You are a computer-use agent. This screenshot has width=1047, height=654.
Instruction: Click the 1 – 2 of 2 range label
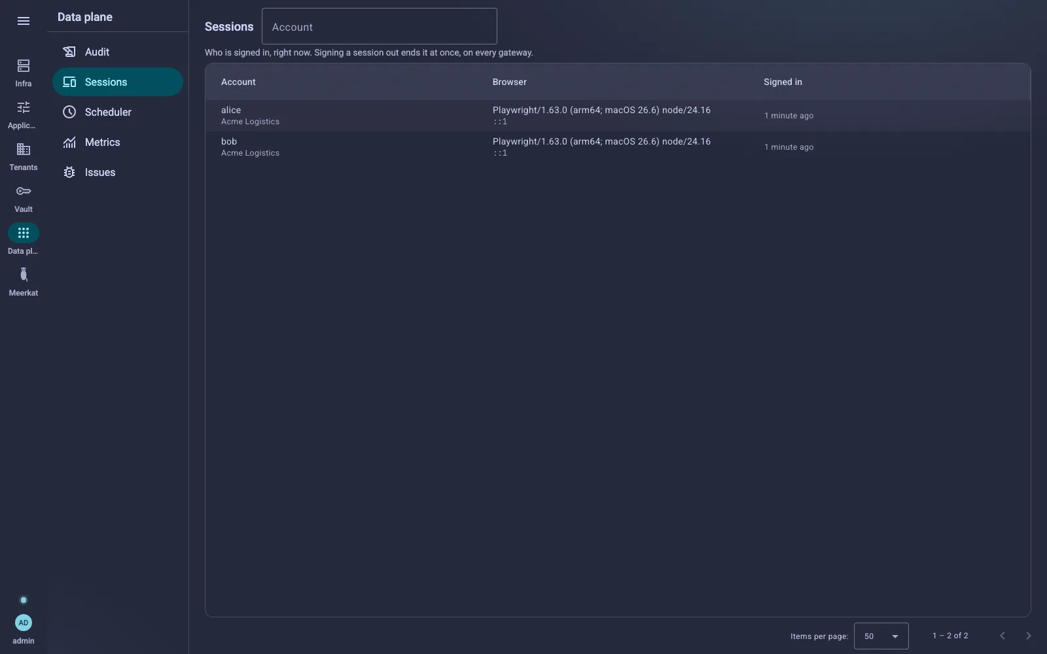(950, 636)
